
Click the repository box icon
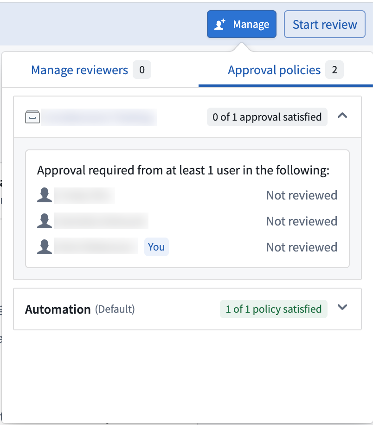[32, 117]
